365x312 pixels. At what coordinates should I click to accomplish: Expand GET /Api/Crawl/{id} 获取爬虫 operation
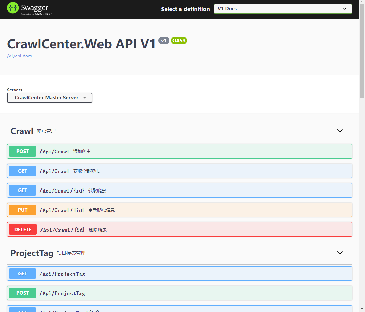[179, 190]
